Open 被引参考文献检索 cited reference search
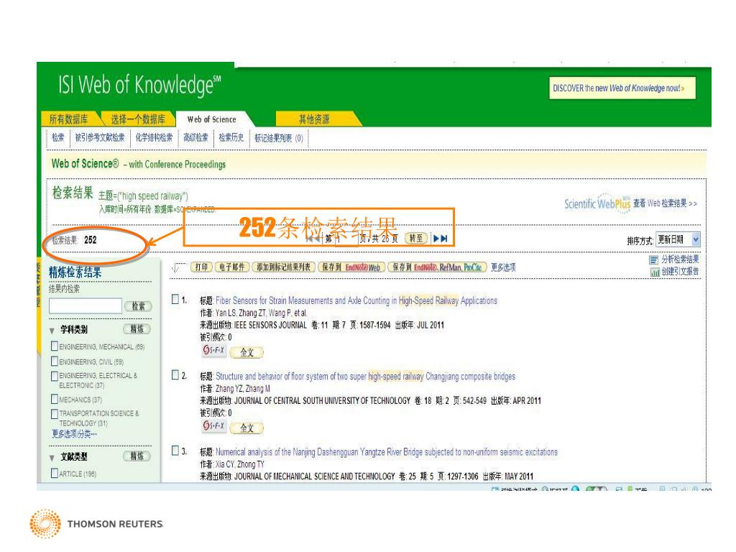 (x=100, y=137)
